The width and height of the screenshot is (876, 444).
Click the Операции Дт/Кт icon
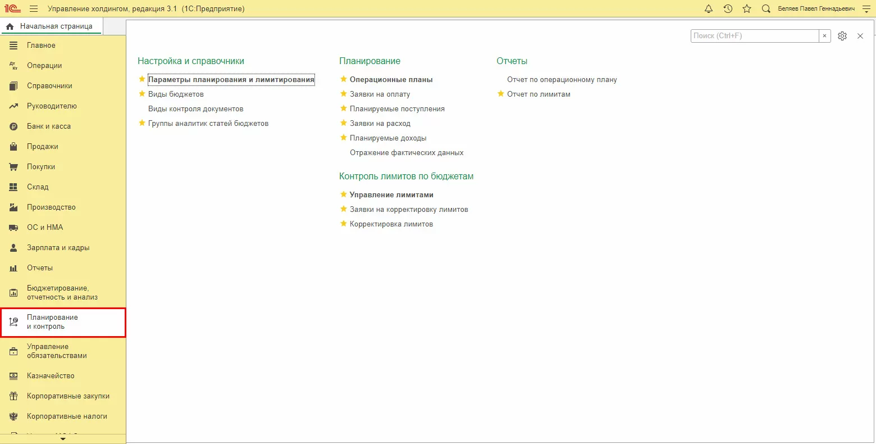[14, 66]
